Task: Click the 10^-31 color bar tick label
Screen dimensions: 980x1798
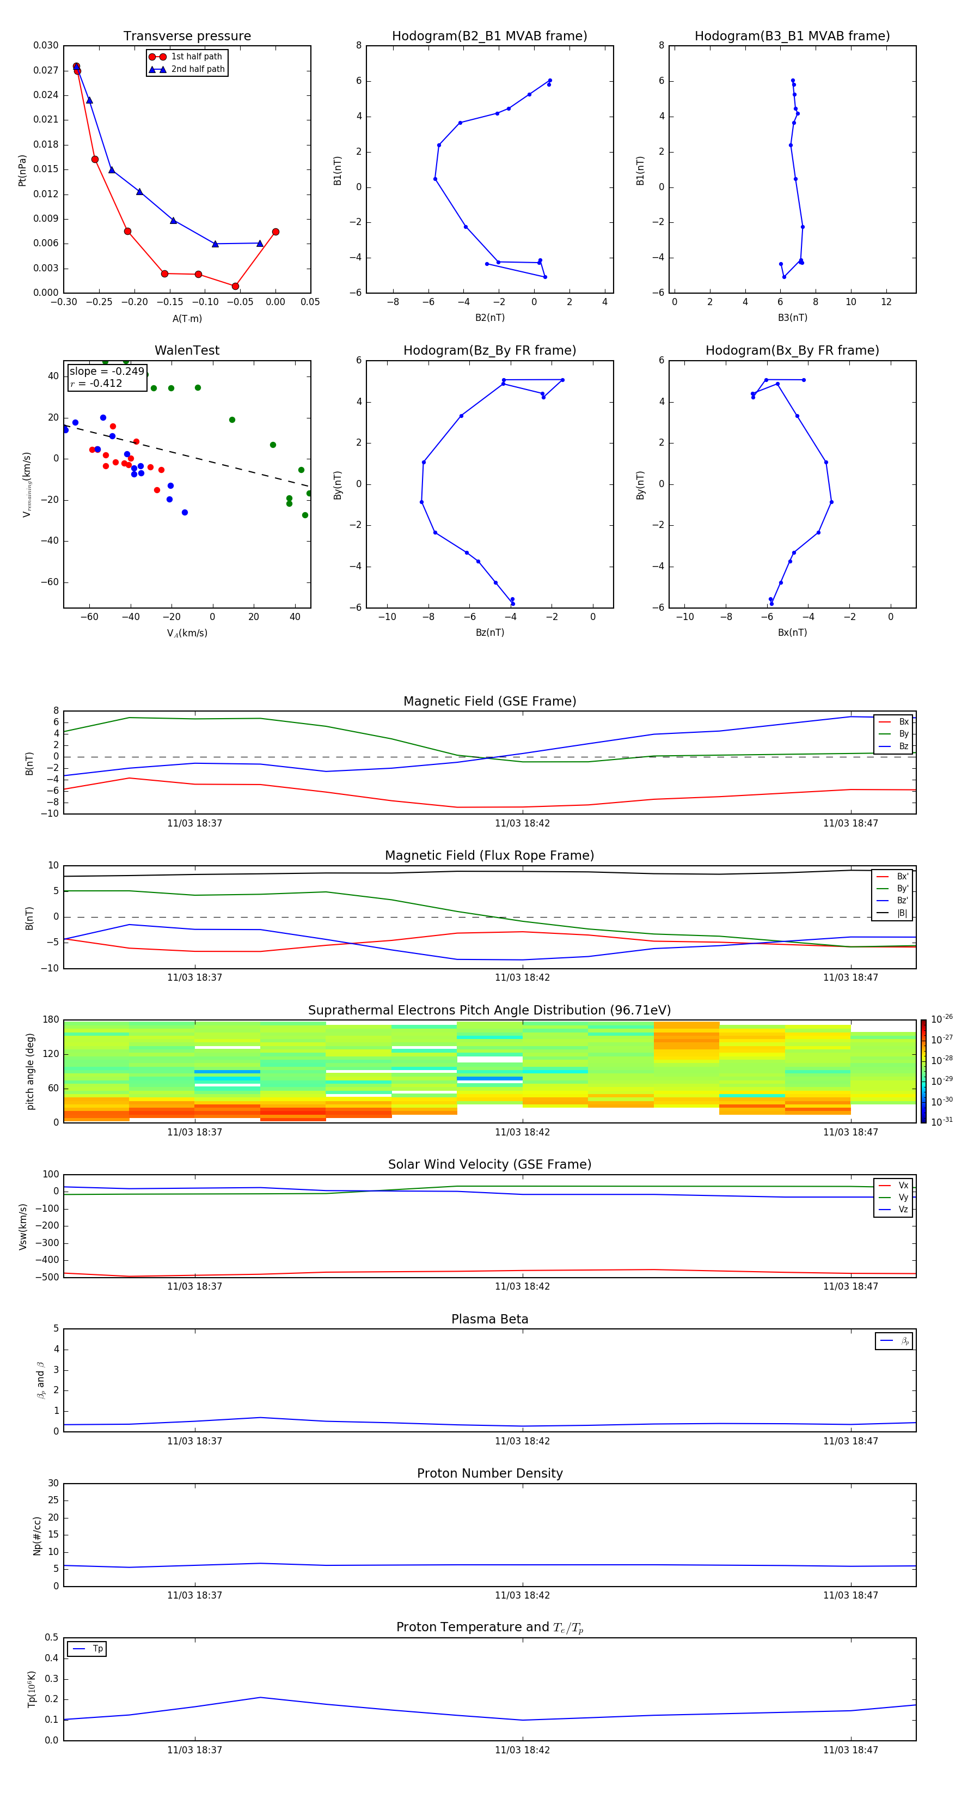Action: pyautogui.click(x=942, y=1122)
